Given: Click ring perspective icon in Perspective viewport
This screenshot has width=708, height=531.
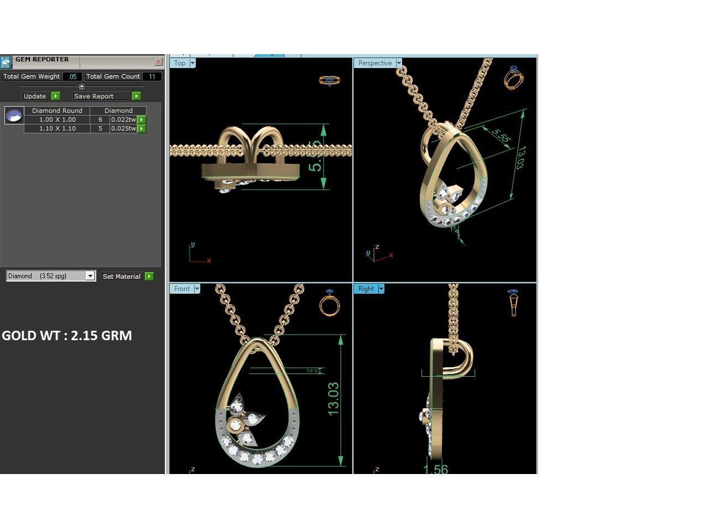Looking at the screenshot, I should [514, 77].
